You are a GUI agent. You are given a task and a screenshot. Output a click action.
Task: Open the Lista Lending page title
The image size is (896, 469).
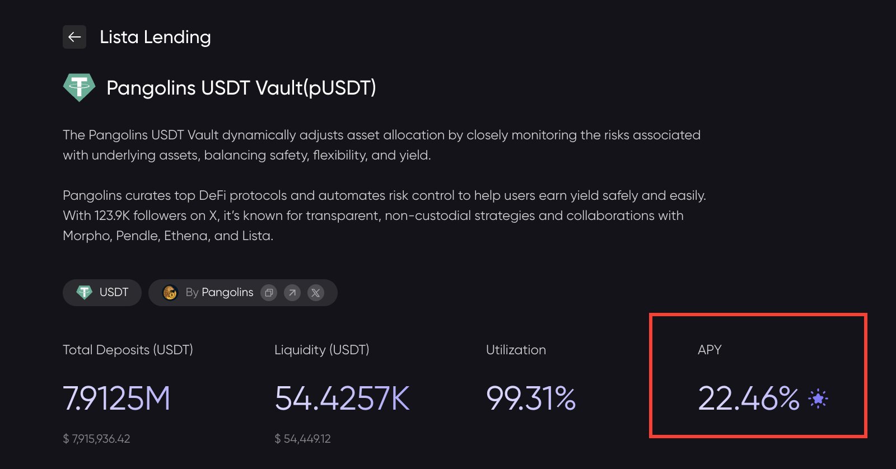(155, 37)
